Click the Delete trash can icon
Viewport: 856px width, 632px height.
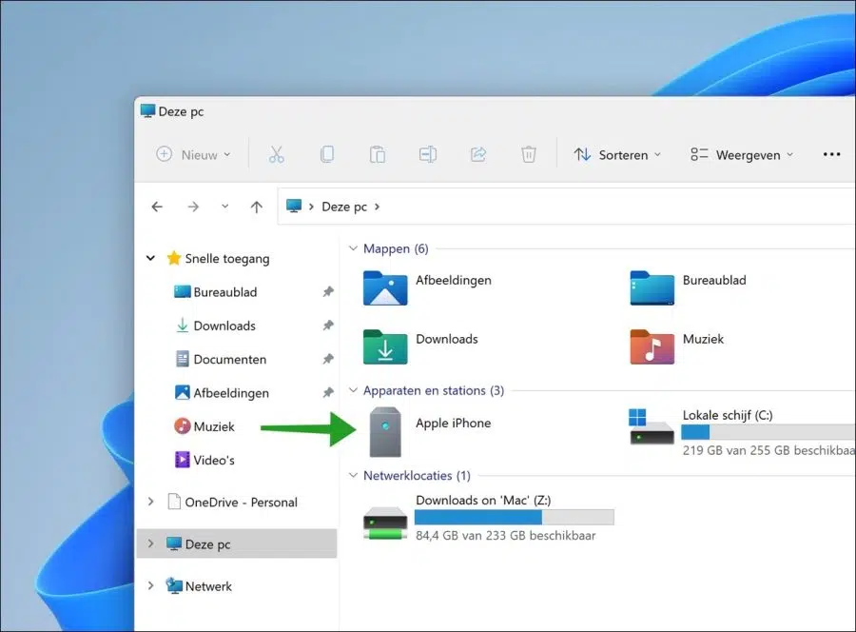[529, 154]
